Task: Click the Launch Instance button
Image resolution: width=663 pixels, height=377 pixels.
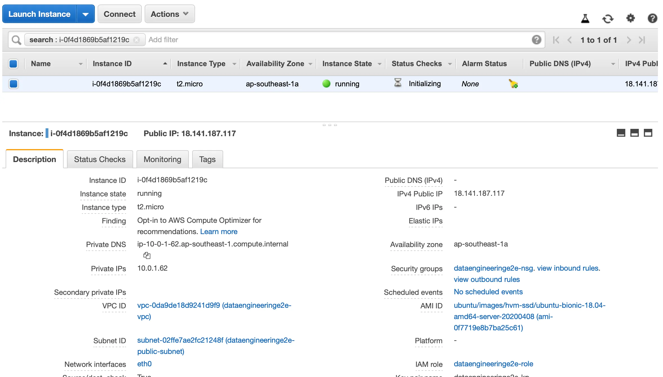Action: tap(39, 14)
